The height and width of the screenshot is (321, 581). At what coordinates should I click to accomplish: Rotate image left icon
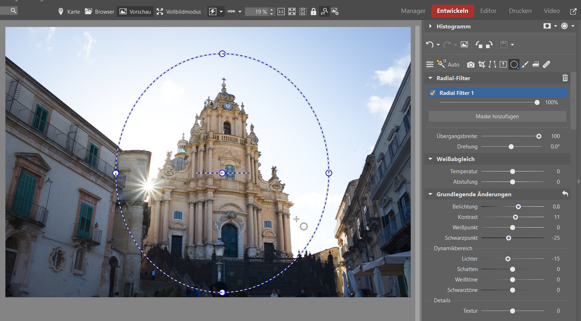pos(479,45)
